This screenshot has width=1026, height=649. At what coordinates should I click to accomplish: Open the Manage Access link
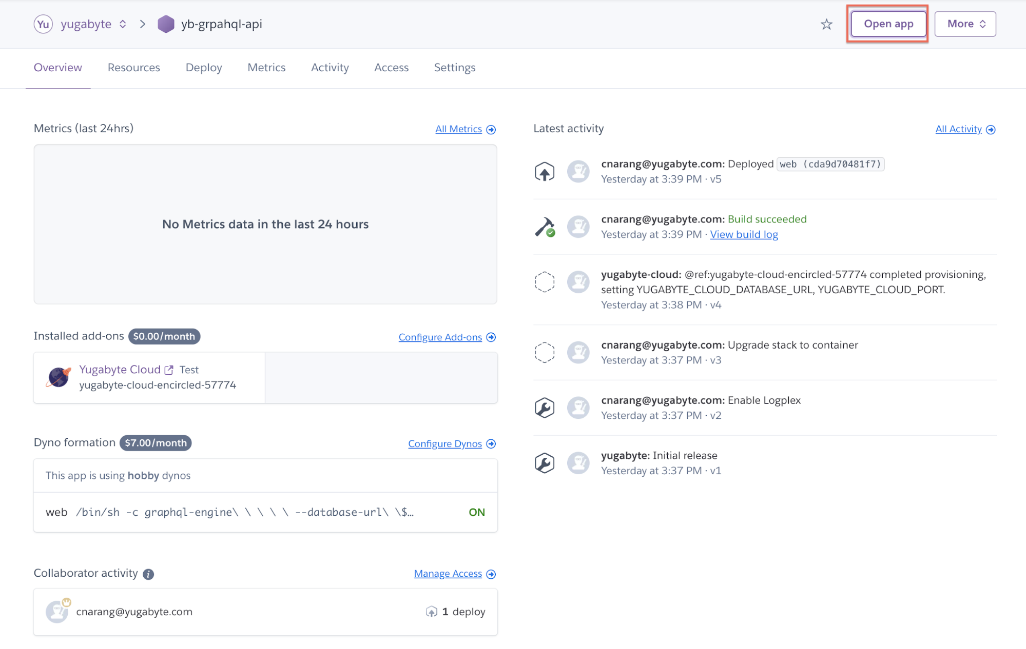pos(448,574)
